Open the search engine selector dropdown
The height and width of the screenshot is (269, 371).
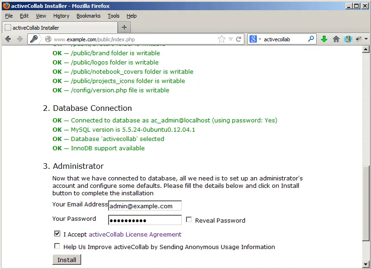pos(260,39)
